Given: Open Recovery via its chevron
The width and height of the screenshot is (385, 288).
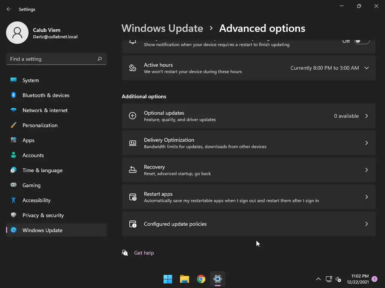Looking at the screenshot, I should click(367, 170).
